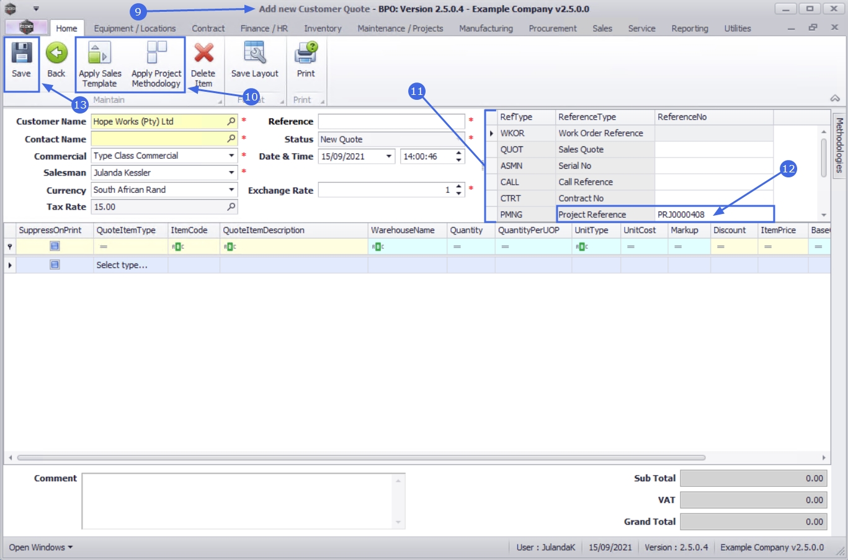
Task: Click the QuantityPerUOP filter equals icon
Action: 506,247
